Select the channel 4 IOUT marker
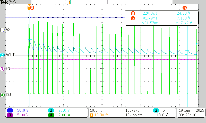 click(x=2, y=95)
